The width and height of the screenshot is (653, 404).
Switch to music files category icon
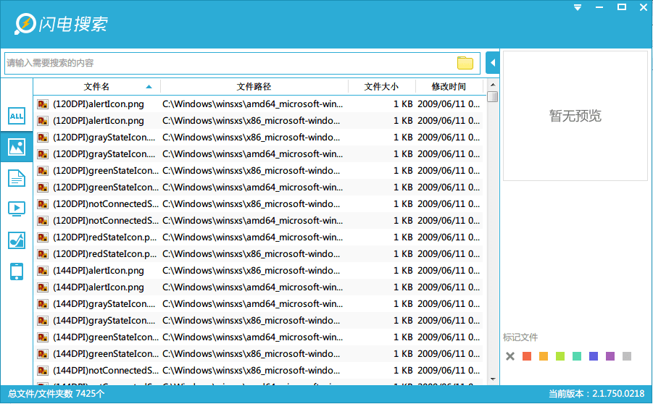(17, 240)
